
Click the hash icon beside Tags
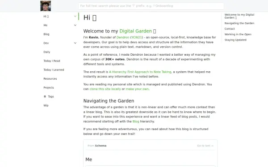45,97
